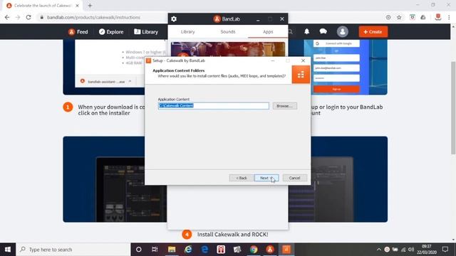Click the Cakewalk setup title icon
456x256 pixels.
(149, 60)
